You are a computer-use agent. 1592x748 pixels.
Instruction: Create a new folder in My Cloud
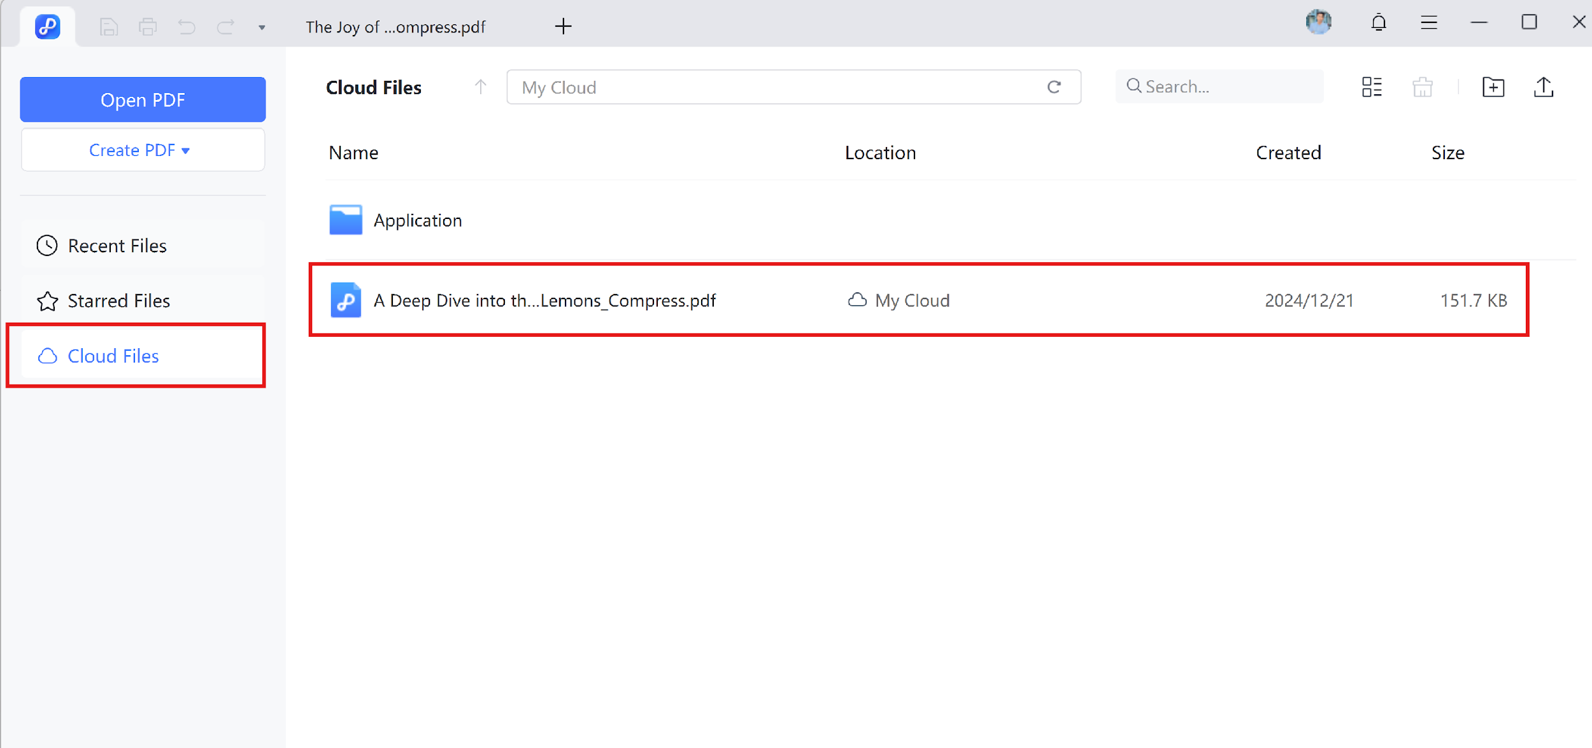[1493, 87]
